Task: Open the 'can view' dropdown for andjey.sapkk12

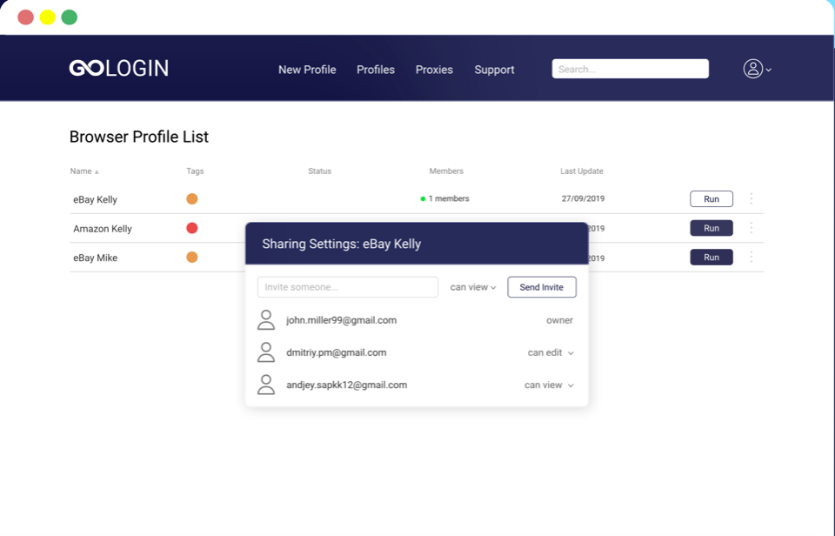Action: coord(549,385)
